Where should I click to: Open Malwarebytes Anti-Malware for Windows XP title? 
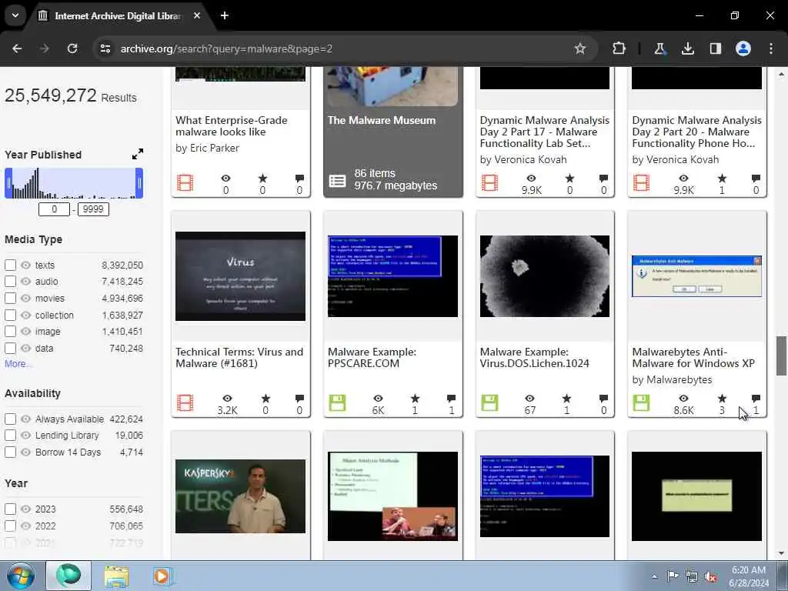point(693,357)
